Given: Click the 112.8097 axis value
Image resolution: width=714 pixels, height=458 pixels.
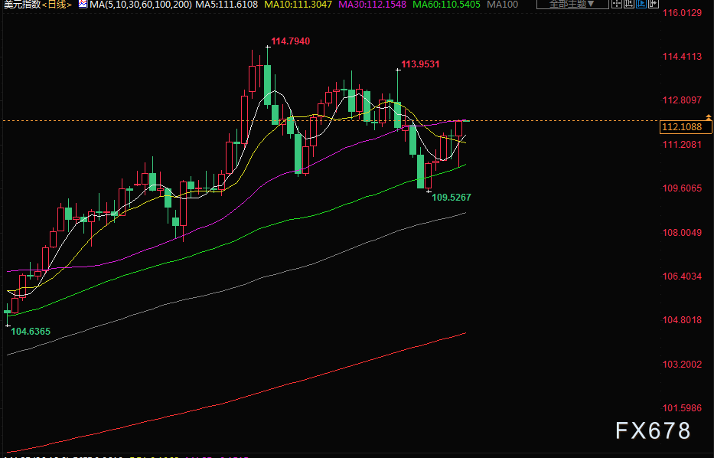Looking at the screenshot, I should pyautogui.click(x=682, y=100).
